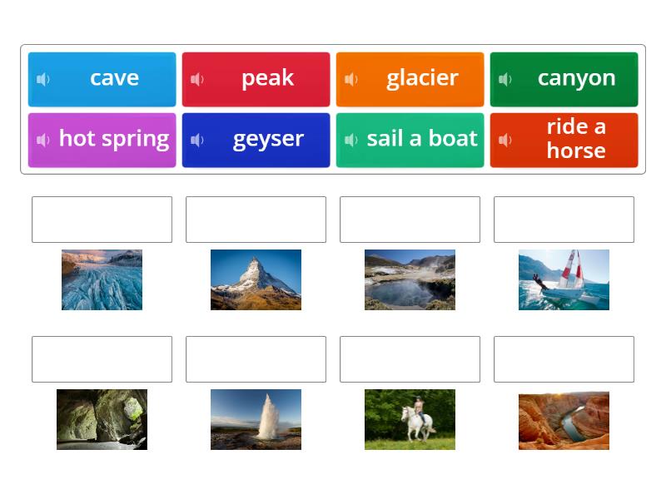Select the ride a horse word card

574,140
